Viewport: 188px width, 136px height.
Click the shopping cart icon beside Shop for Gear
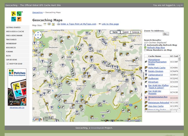(x=8, y=64)
